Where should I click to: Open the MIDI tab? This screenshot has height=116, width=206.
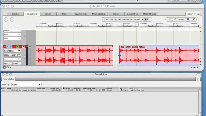[x=64, y=14]
